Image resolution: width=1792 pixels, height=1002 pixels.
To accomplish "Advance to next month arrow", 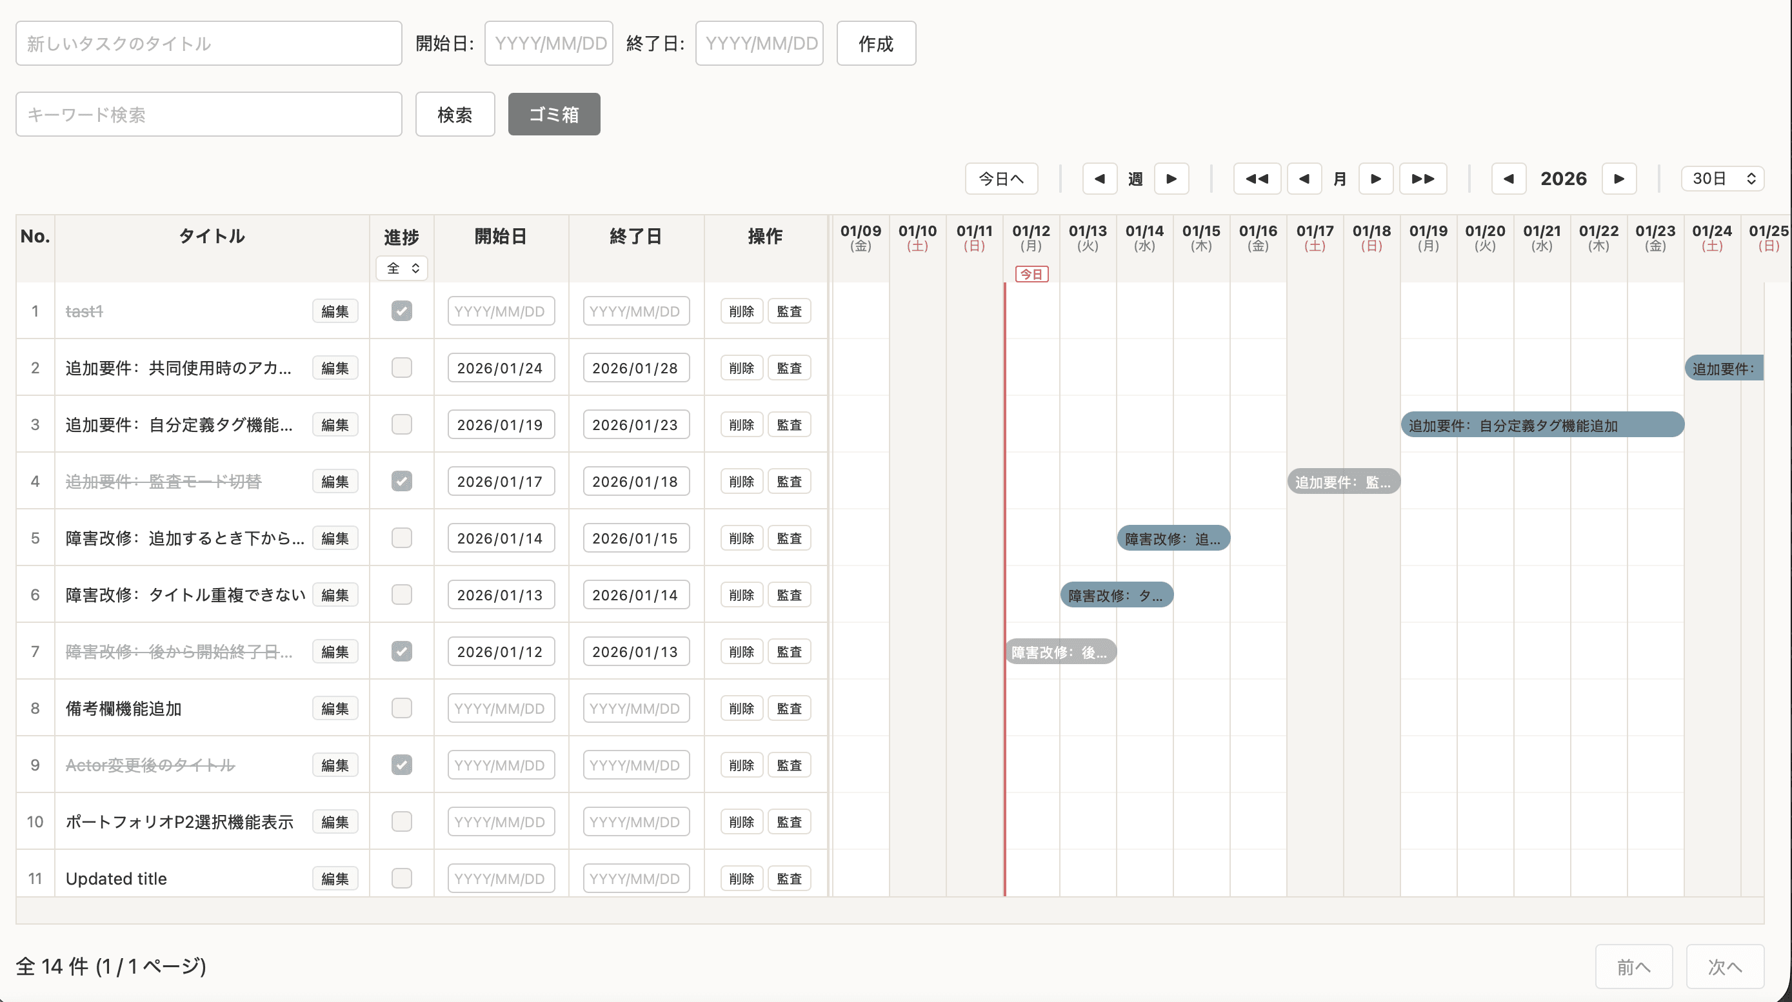I will (x=1376, y=179).
